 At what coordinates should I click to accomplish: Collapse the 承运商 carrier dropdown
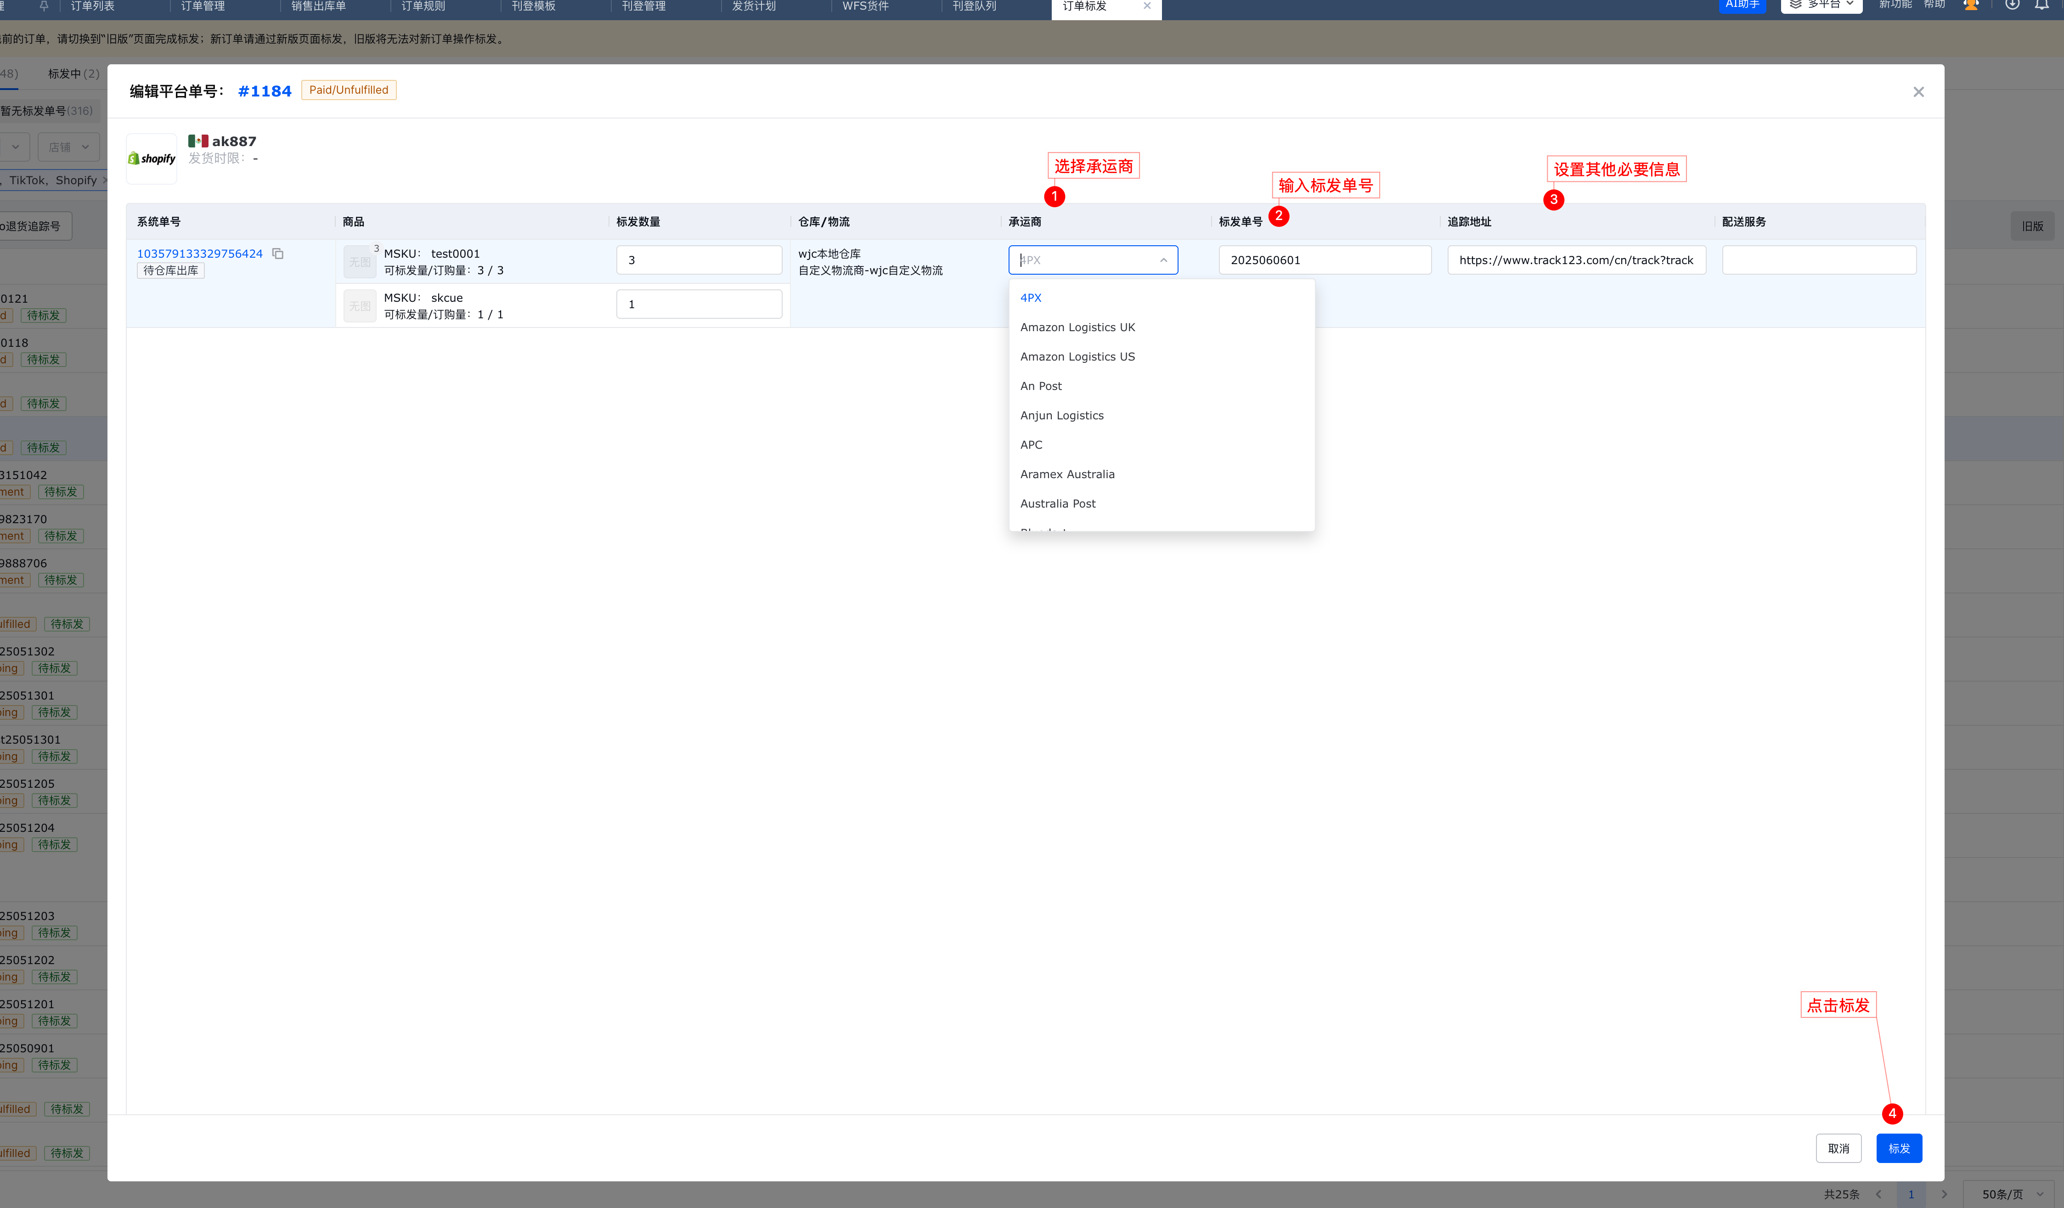(x=1163, y=260)
